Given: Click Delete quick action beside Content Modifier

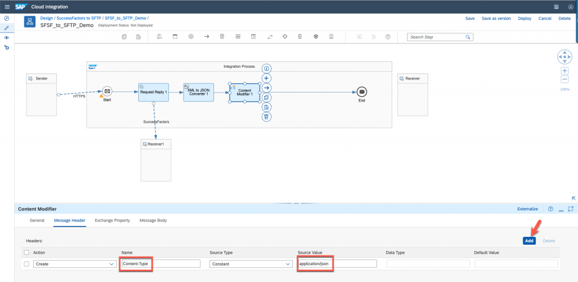Looking at the screenshot, I should click(266, 117).
